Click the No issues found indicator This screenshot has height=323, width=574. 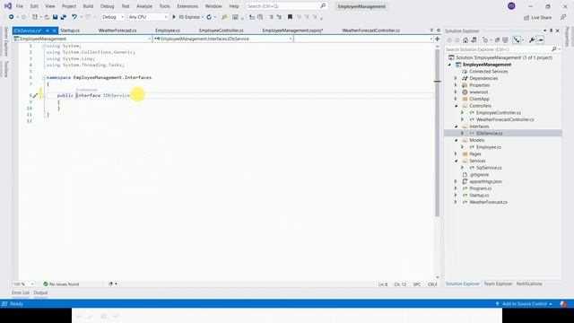click(x=61, y=284)
